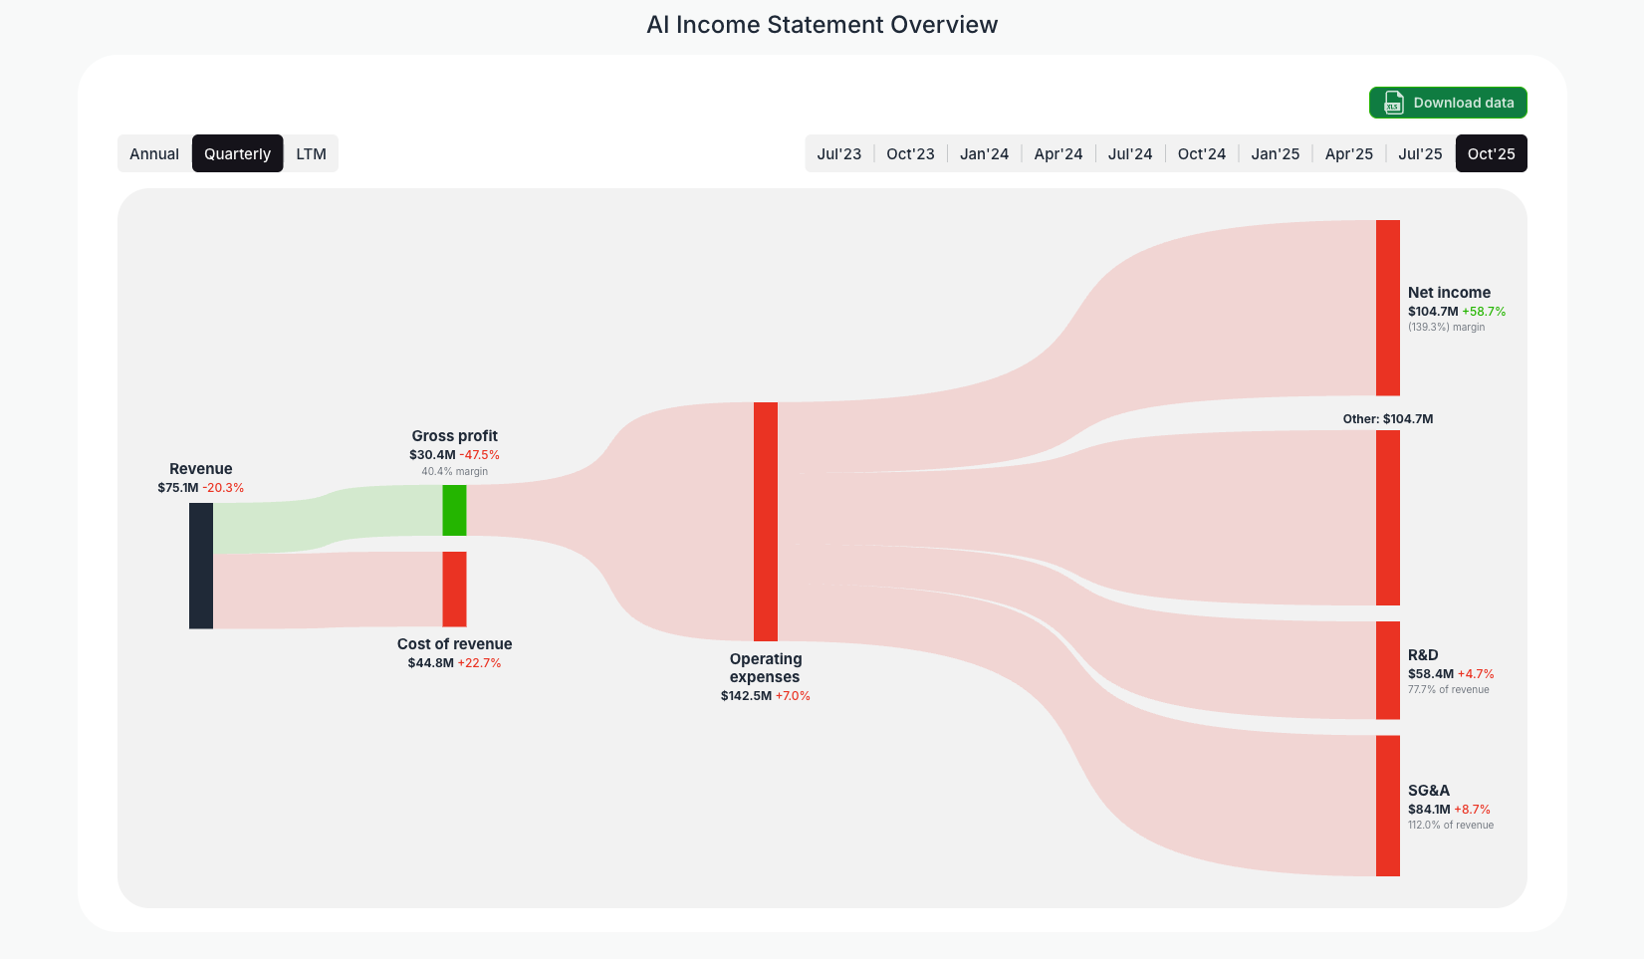
Task: Toggle the Quarterly period option
Action: [237, 153]
